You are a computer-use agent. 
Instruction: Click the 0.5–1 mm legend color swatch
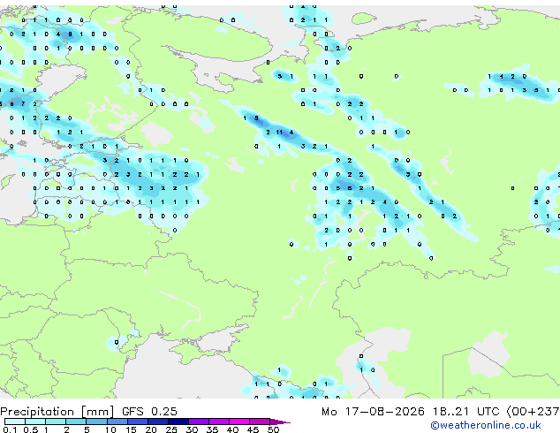tap(35, 422)
